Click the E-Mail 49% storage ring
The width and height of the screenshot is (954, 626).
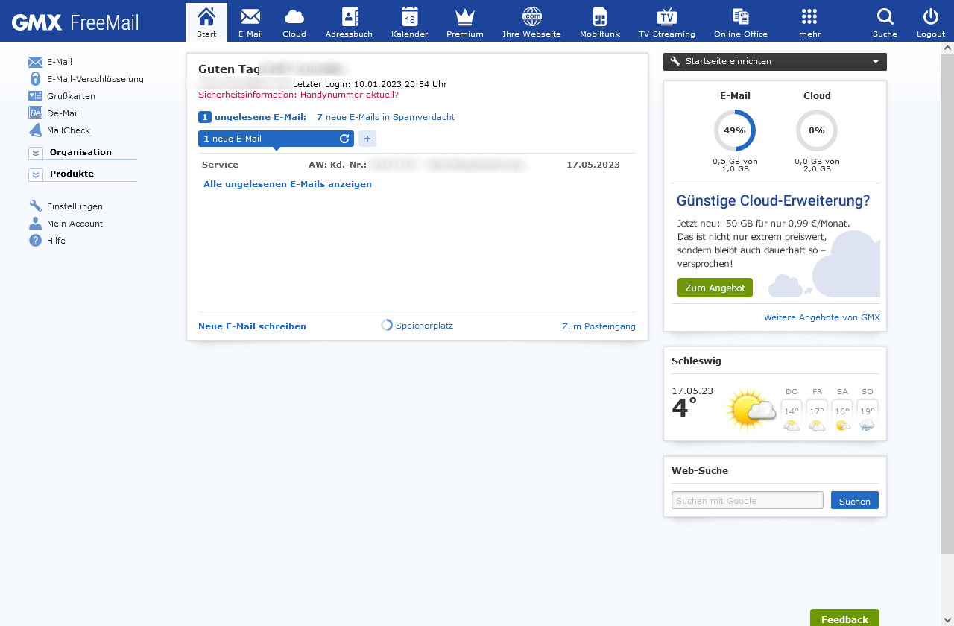(x=735, y=130)
